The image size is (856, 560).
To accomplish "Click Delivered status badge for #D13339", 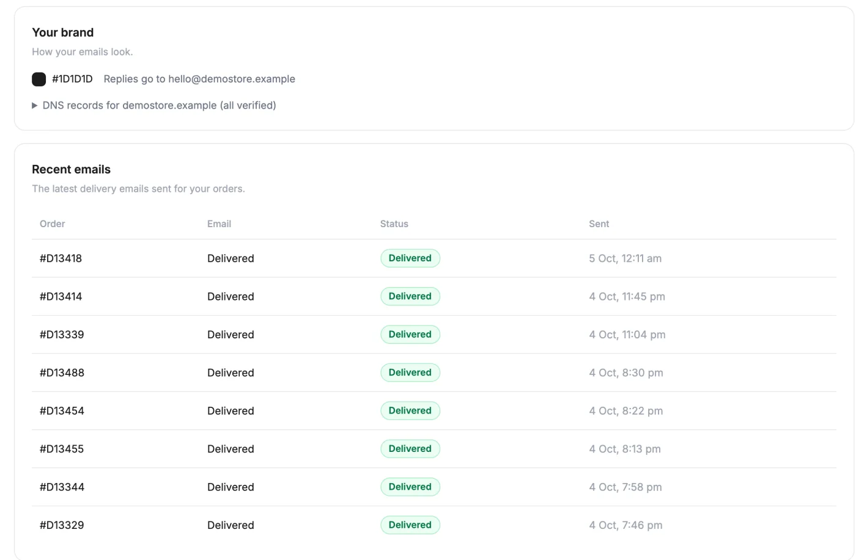I will tap(410, 335).
